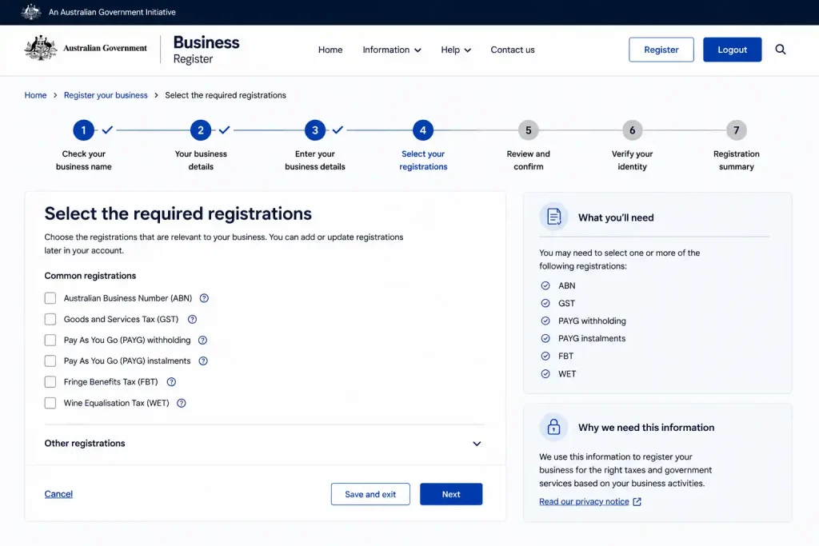Image resolution: width=819 pixels, height=546 pixels.
Task: Expand the Other registrations section chevron
Action: [477, 444]
